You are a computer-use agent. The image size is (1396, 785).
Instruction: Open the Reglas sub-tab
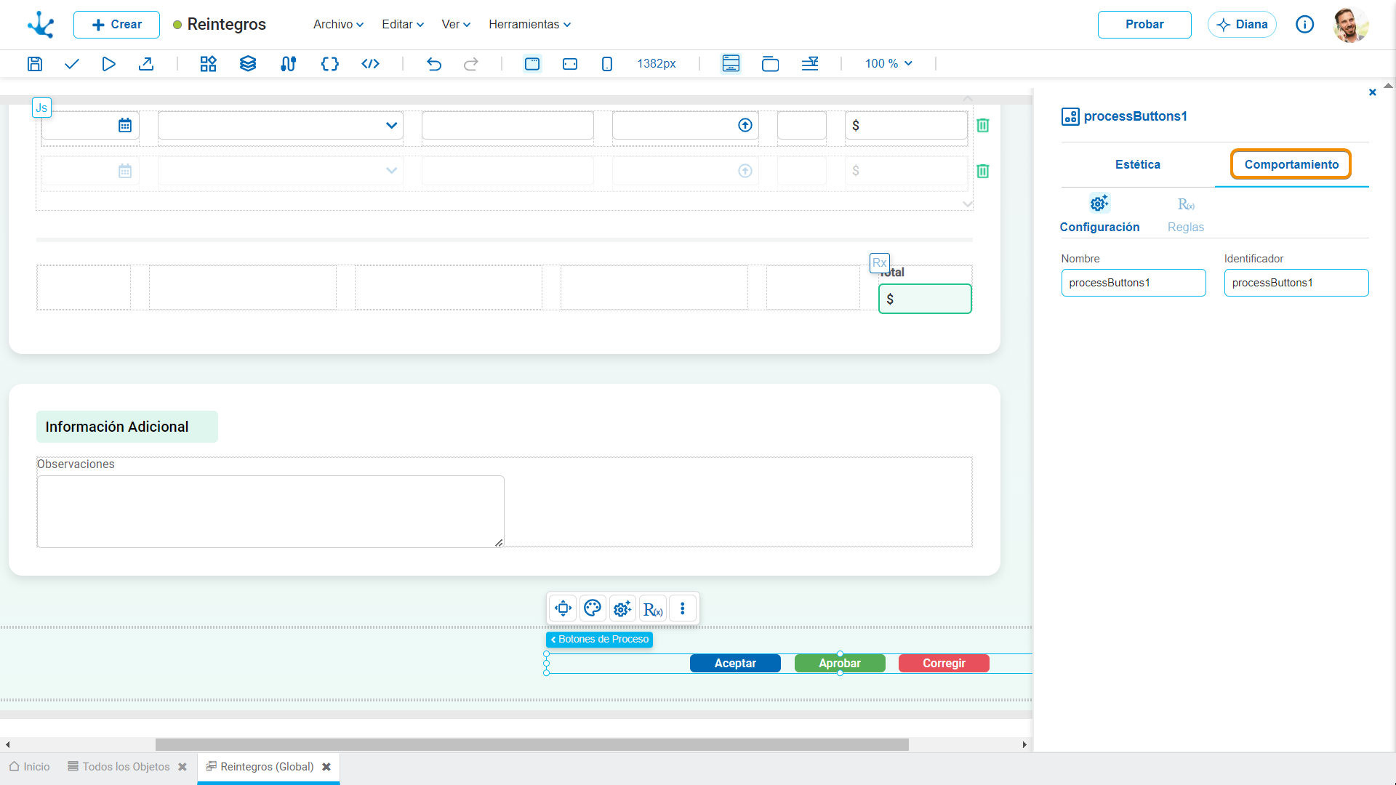click(x=1186, y=214)
